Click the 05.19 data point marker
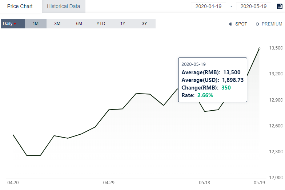Screen dimensions: 285x190 tap(260, 48)
